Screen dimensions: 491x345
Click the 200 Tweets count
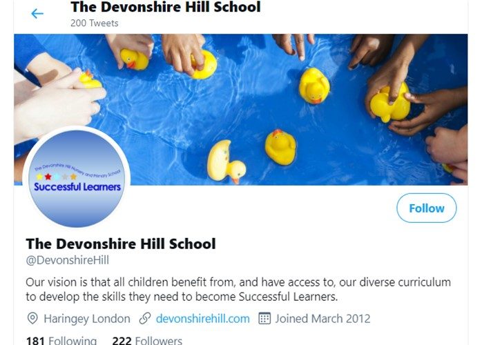(94, 23)
